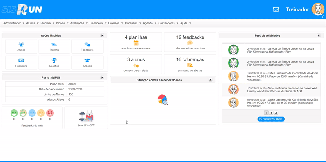Viewport: 326px width, 162px height.
Task: Expand the Ajuda dropdown arrow
Action: click(190, 23)
